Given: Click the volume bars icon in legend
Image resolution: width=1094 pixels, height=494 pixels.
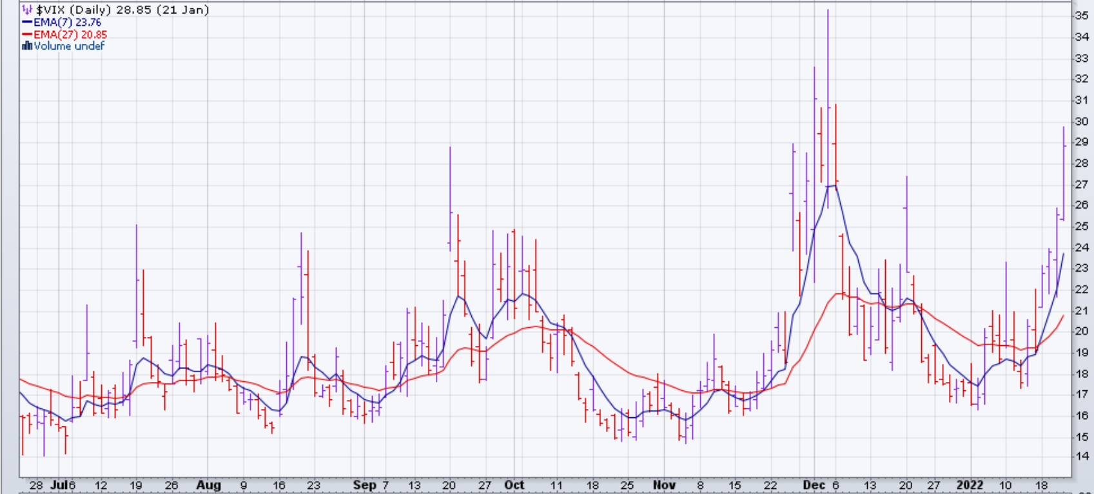Looking at the screenshot, I should [x=27, y=46].
